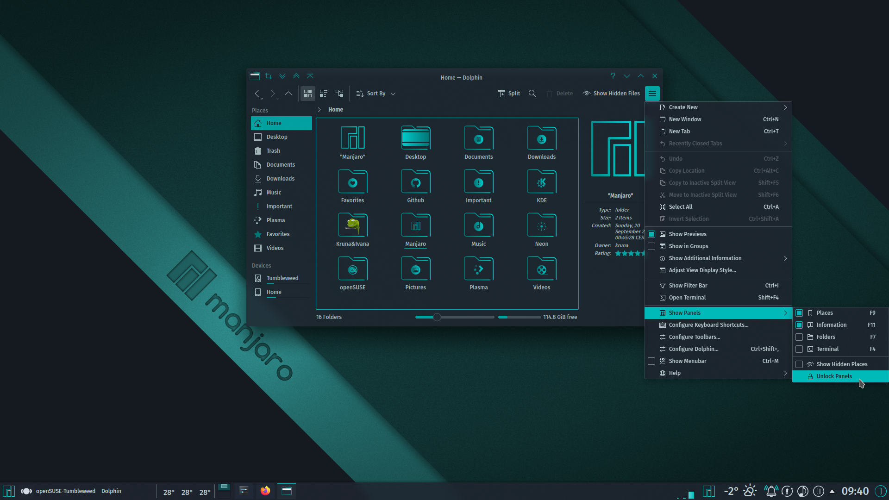Open Configure Keyboard Shortcuts...
This screenshot has width=889, height=500.
[x=718, y=325]
